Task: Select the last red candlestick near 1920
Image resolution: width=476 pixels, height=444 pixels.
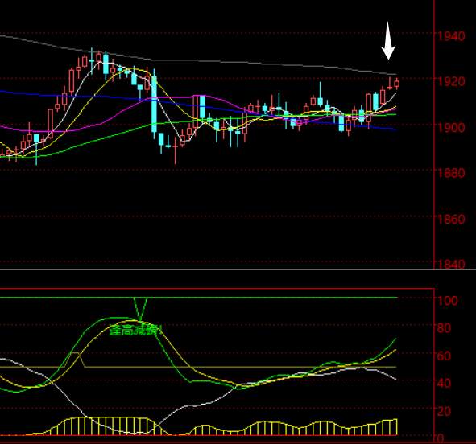Action: (397, 84)
